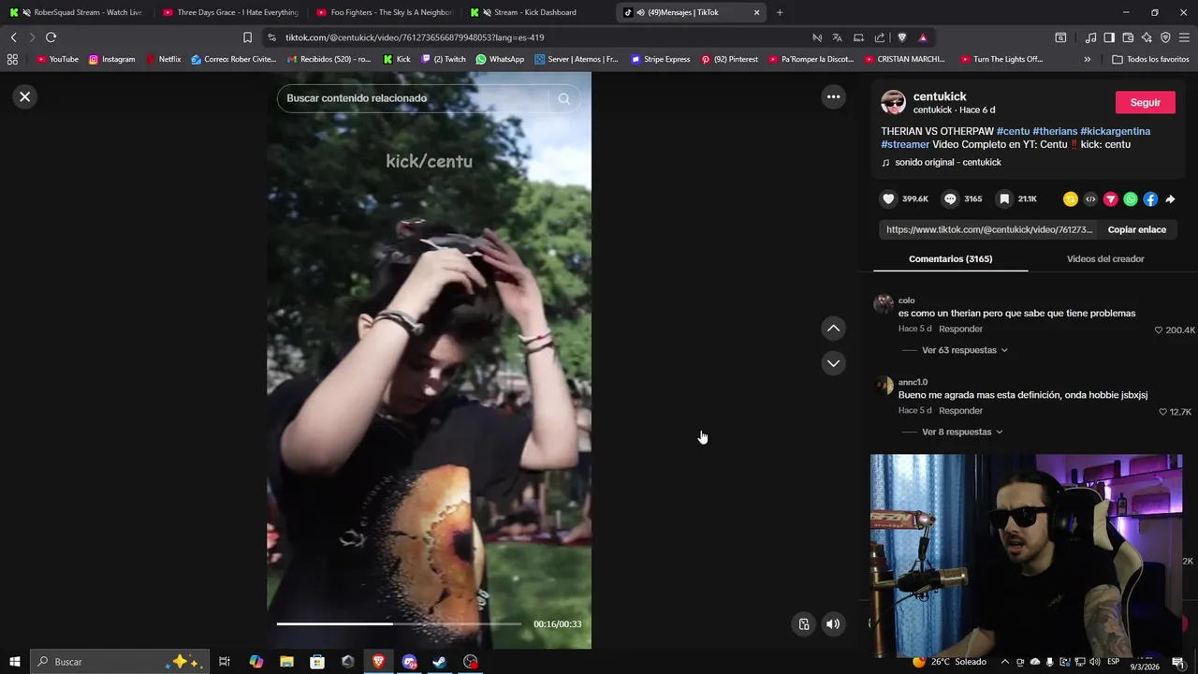Open the browser hamburger menu
1198x674 pixels.
(x=1184, y=37)
